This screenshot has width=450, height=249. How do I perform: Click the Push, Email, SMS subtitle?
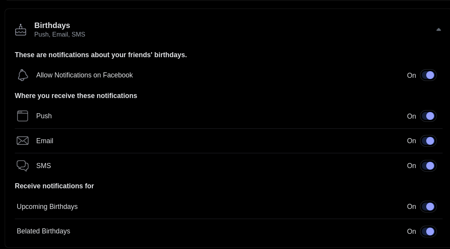pyautogui.click(x=60, y=34)
